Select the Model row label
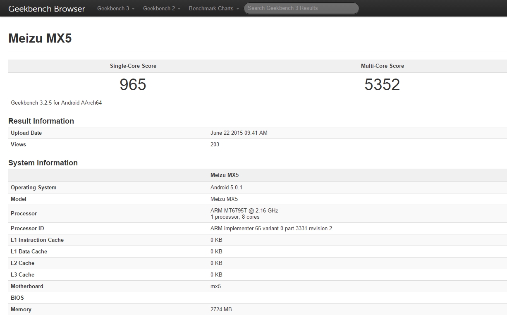 (x=19, y=199)
